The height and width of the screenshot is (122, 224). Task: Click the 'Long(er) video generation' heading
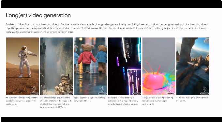[38, 15]
